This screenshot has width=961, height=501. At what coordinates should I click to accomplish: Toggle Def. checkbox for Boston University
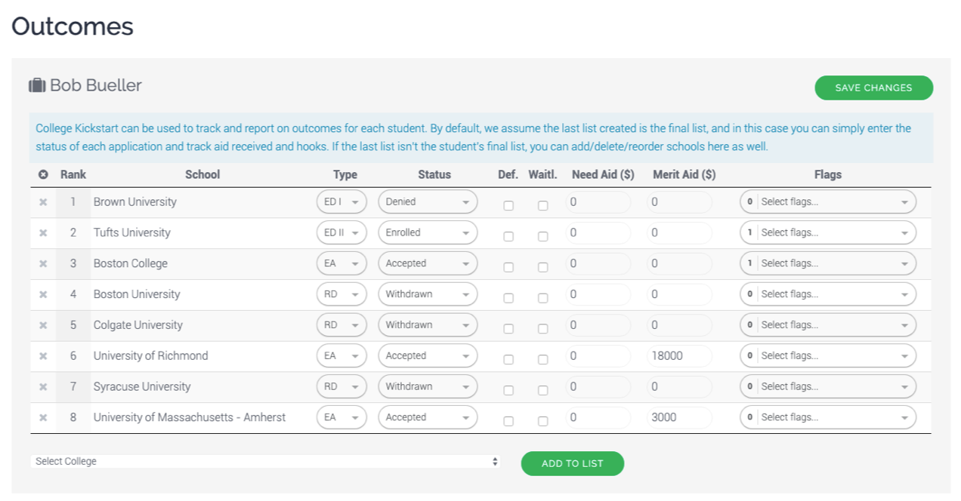508,298
